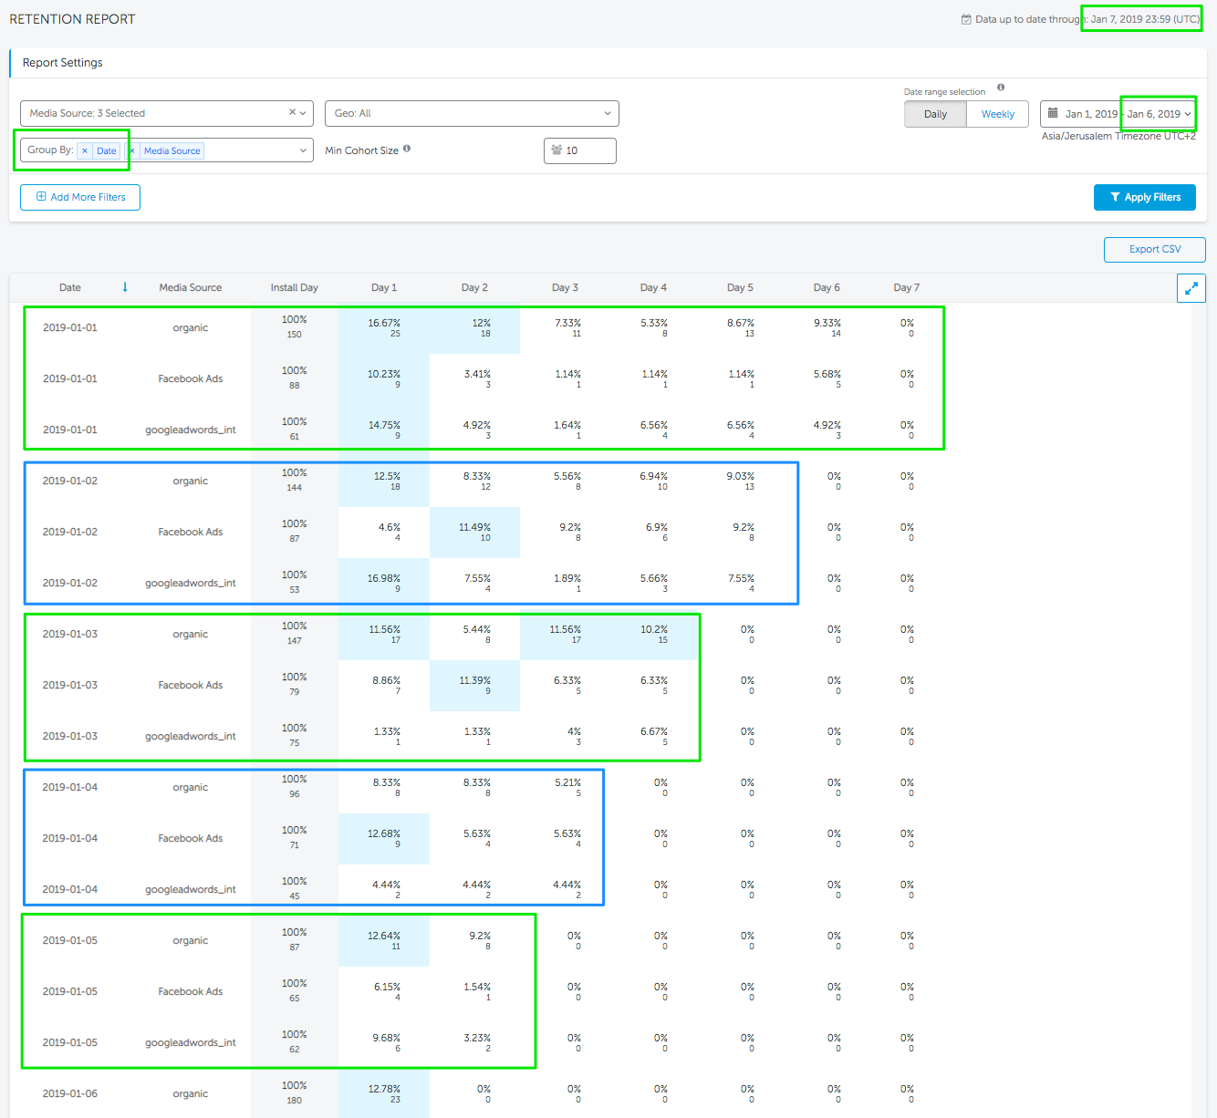Viewport: 1217px width, 1118px height.
Task: Clear the Media Source selection with X
Action: click(292, 113)
